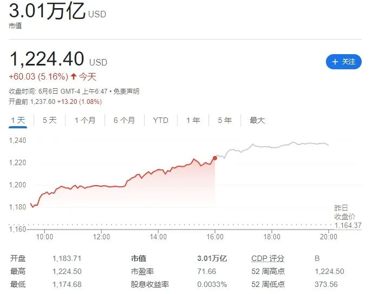This screenshot has width=379, height=294.
Task: Switch to the 5 天 tab
Action: click(x=50, y=120)
